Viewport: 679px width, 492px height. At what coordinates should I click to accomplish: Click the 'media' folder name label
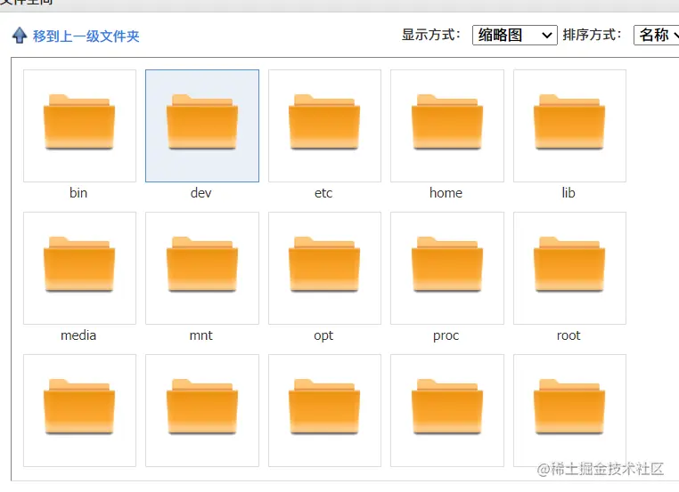[78, 335]
